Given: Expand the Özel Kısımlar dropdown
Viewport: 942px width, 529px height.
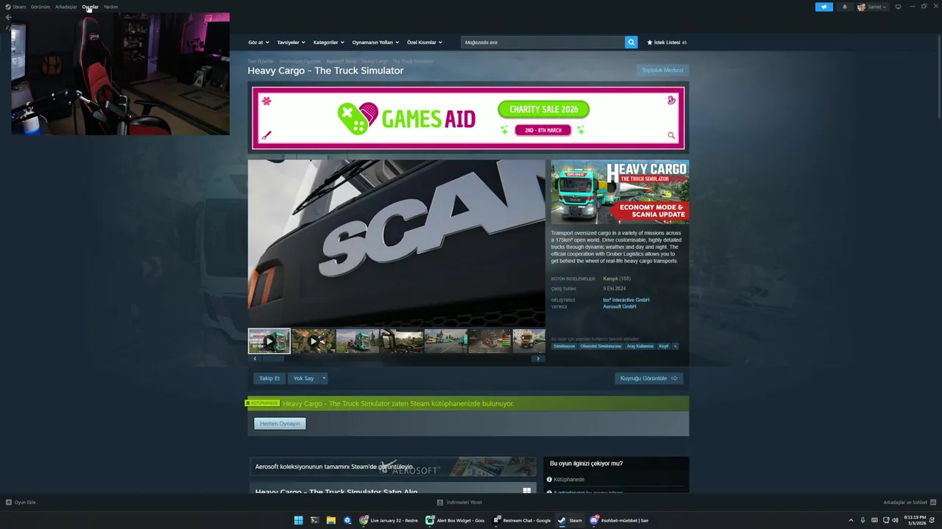Looking at the screenshot, I should 425,43.
